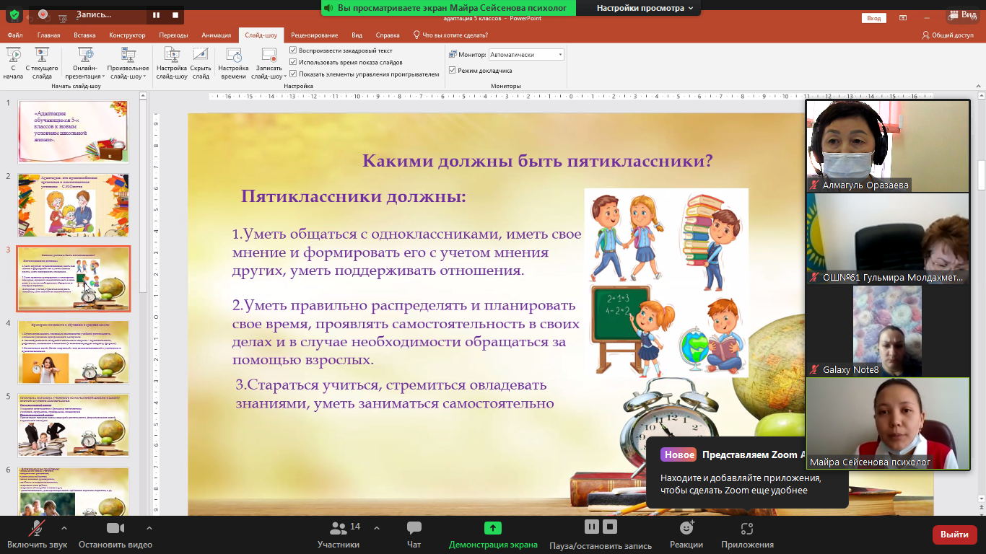Image resolution: width=986 pixels, height=554 pixels.
Task: Open the Zoom Chat icon
Action: tap(414, 528)
